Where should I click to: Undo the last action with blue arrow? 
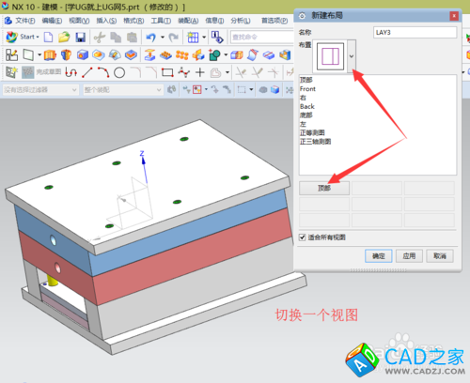150,38
